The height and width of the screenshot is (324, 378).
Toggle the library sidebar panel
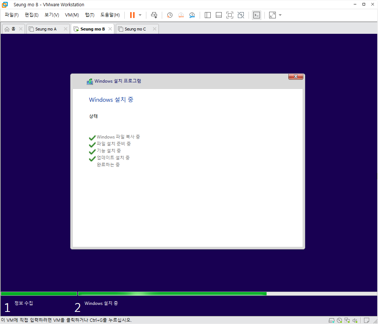(207, 15)
